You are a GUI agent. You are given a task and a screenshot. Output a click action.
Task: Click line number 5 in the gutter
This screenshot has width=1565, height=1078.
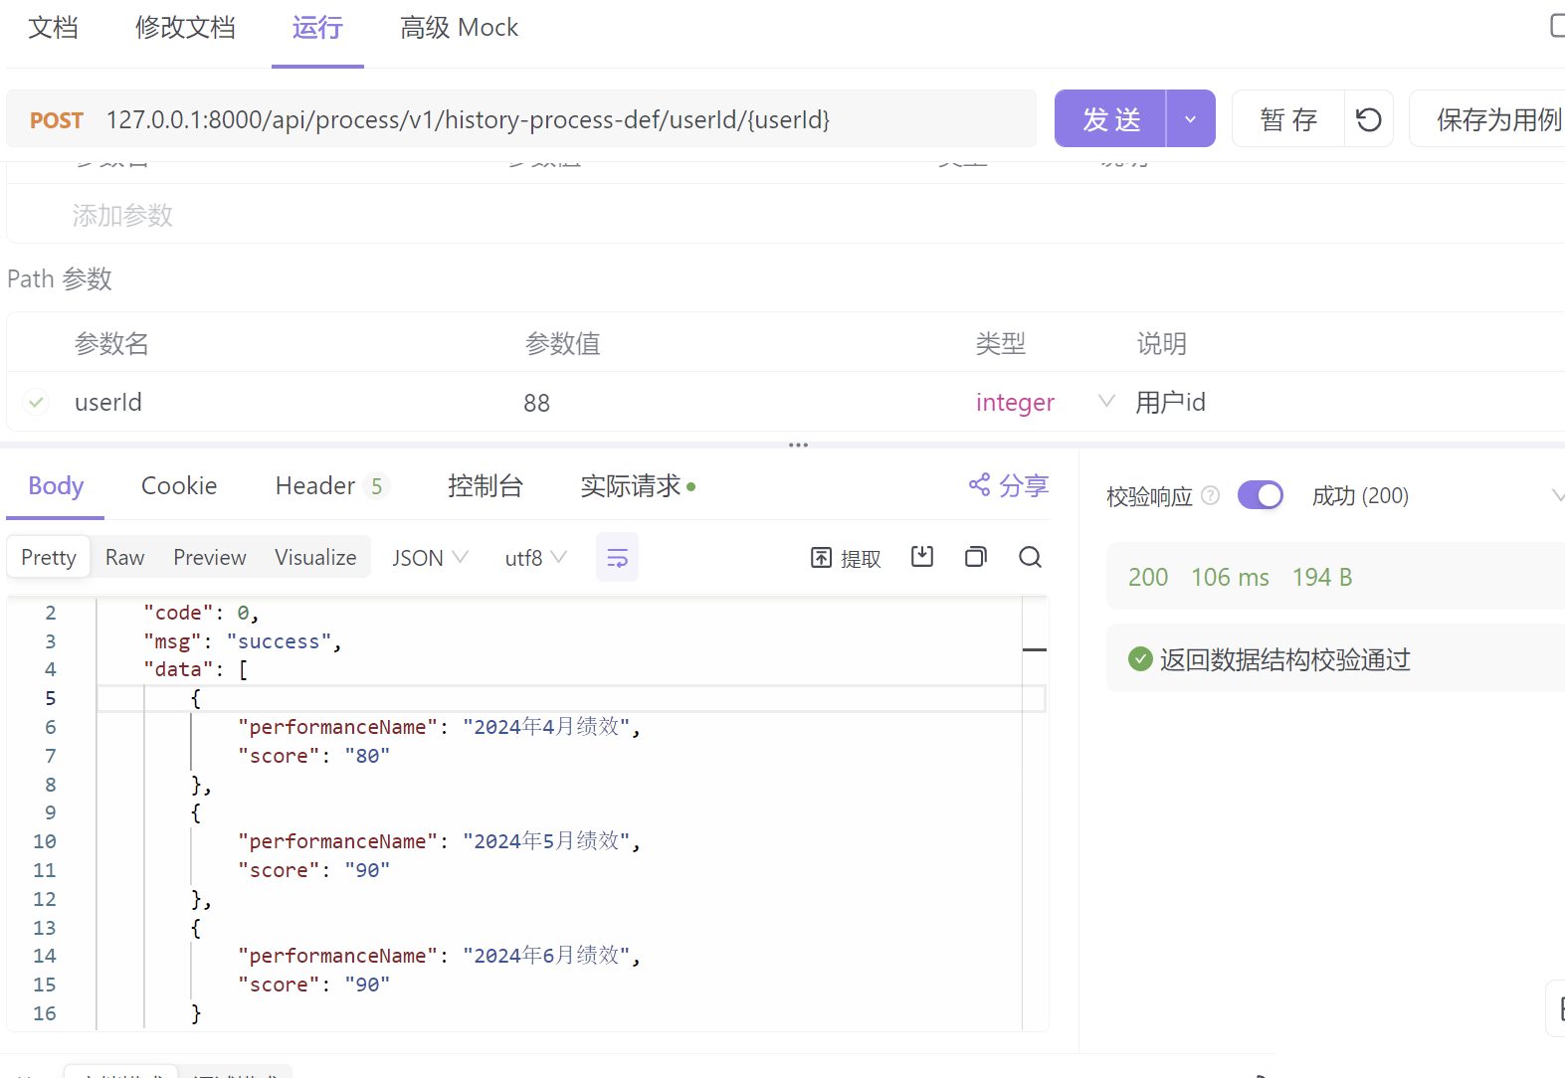tap(50, 698)
